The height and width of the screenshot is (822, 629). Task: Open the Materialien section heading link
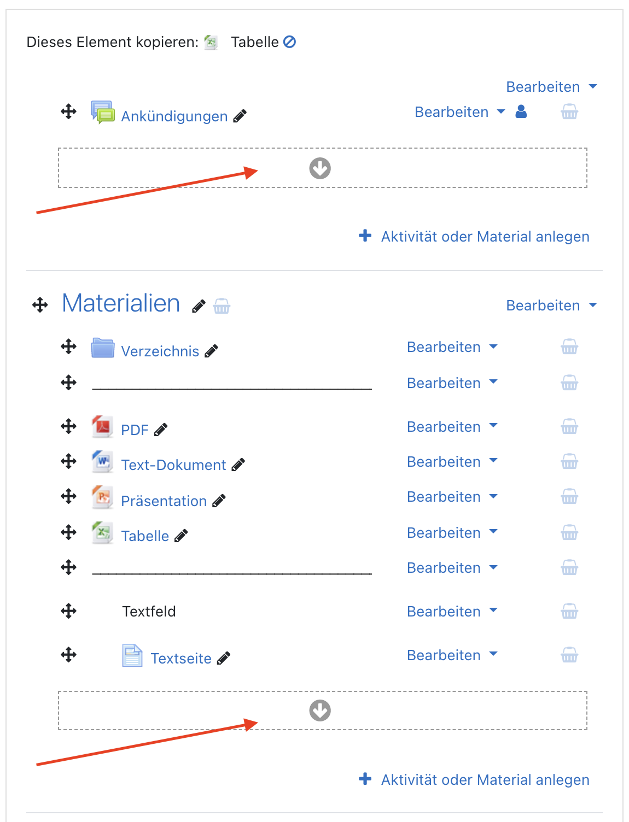tap(121, 303)
